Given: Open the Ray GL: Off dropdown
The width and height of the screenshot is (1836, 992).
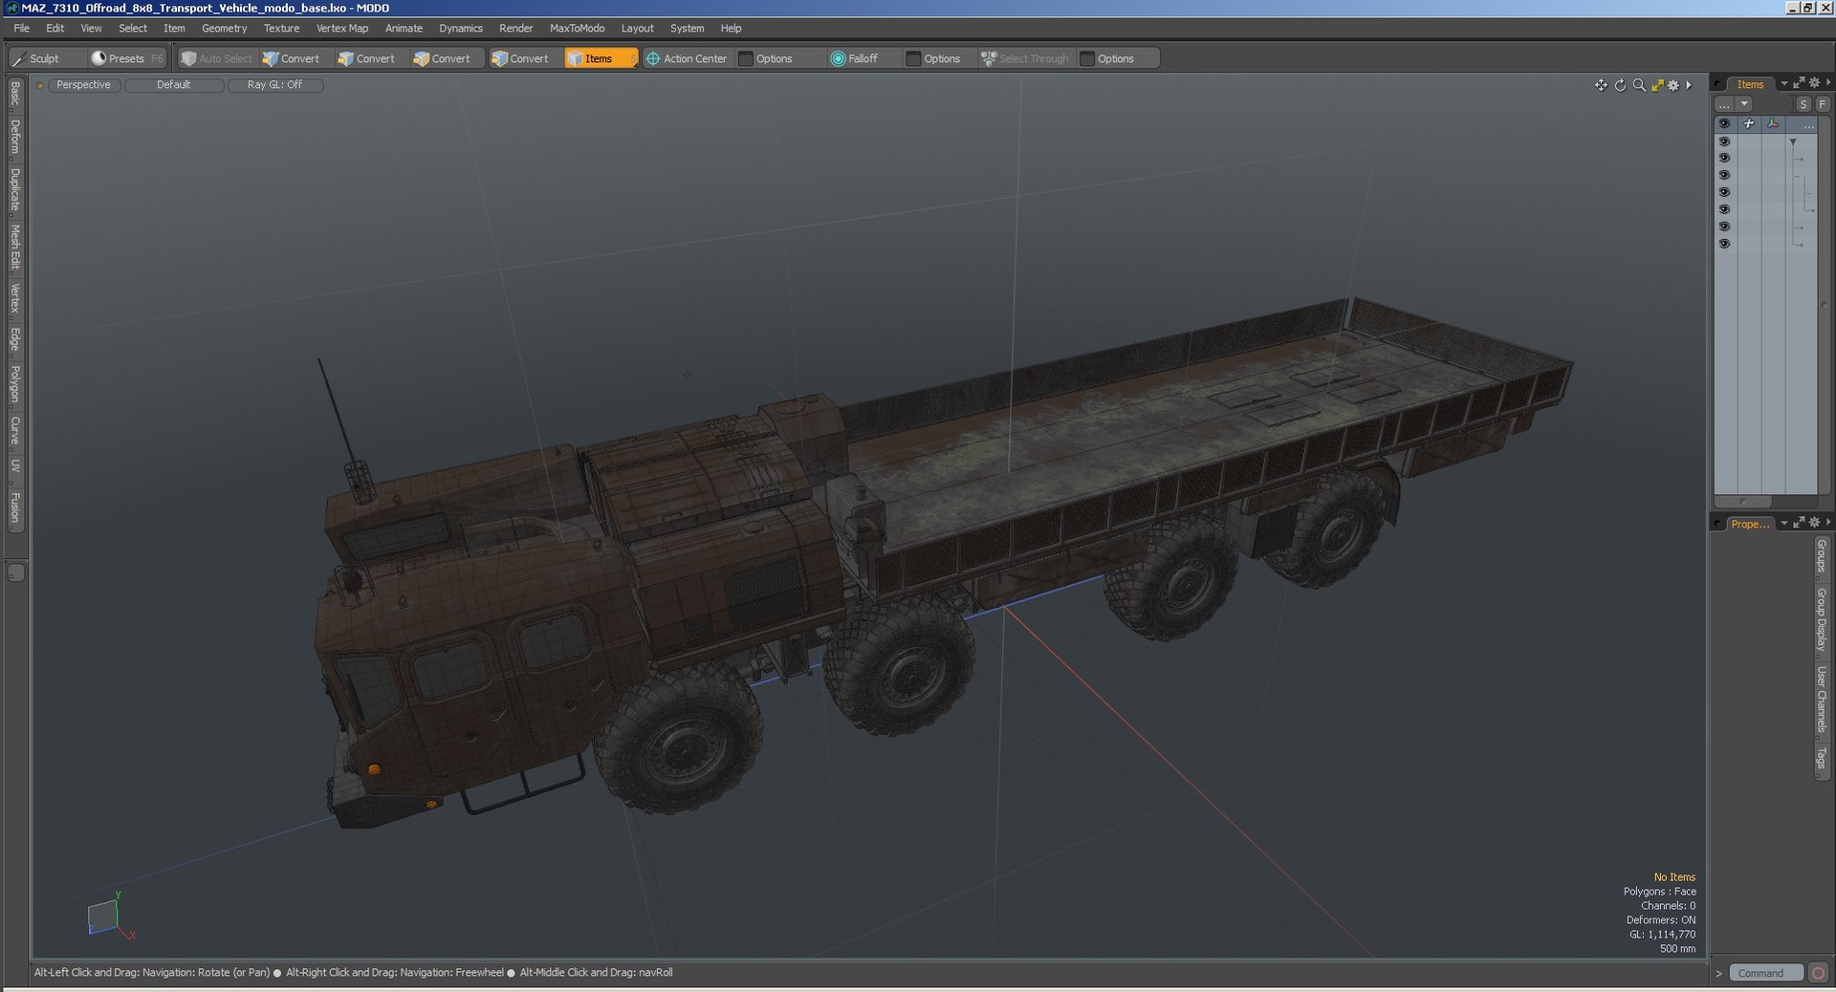Looking at the screenshot, I should pyautogui.click(x=275, y=85).
